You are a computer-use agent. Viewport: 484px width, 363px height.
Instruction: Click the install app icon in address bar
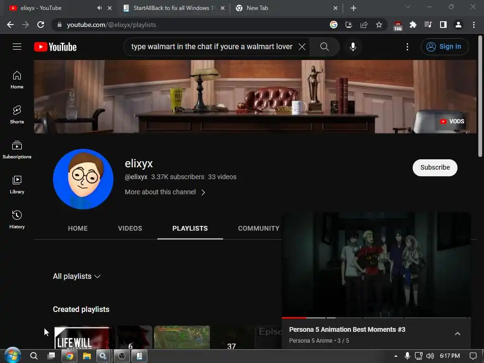pos(349,25)
